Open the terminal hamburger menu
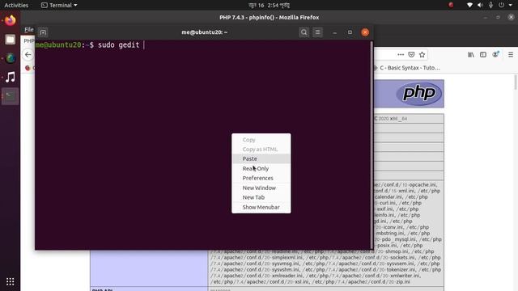The height and width of the screenshot is (291, 518). click(318, 32)
